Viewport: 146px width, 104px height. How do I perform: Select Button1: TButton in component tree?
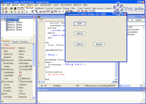(15, 23)
